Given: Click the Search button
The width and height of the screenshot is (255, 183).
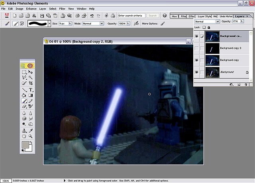Looking at the screenshot, I should [x=153, y=16].
